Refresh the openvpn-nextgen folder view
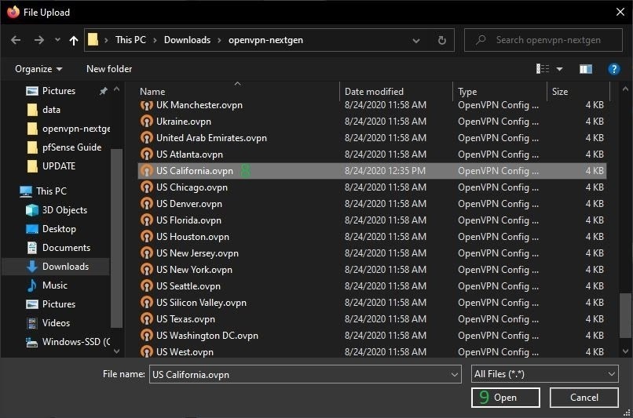The image size is (633, 418). (442, 40)
